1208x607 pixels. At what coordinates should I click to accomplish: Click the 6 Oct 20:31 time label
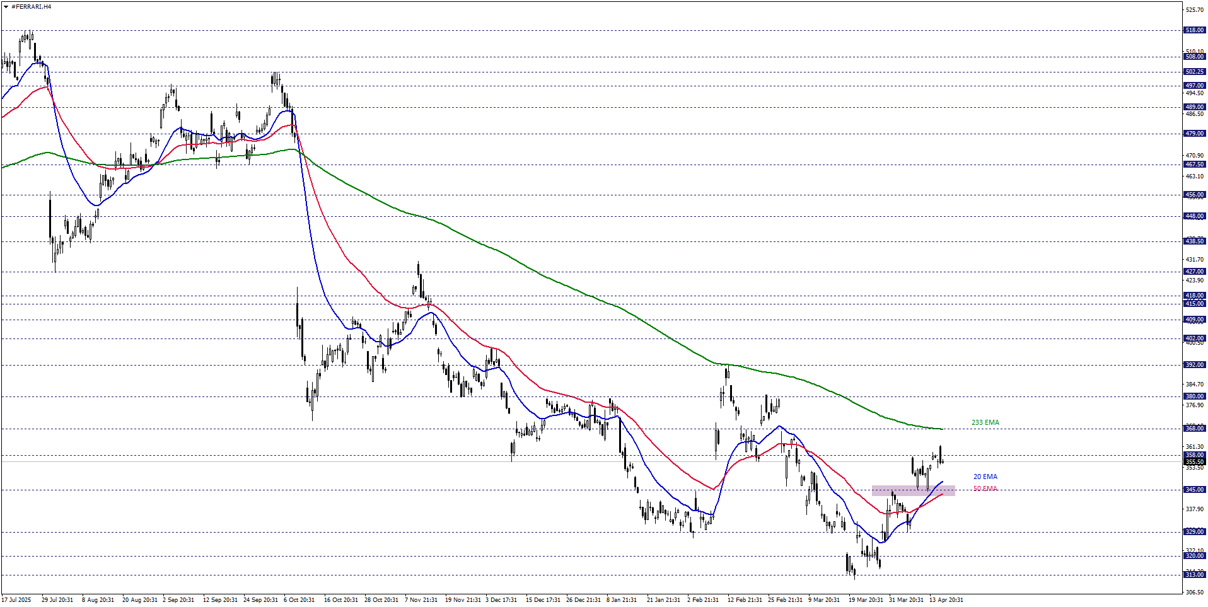299,599
